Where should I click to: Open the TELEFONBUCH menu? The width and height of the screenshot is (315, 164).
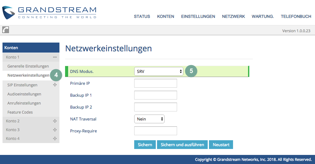[x=296, y=17]
